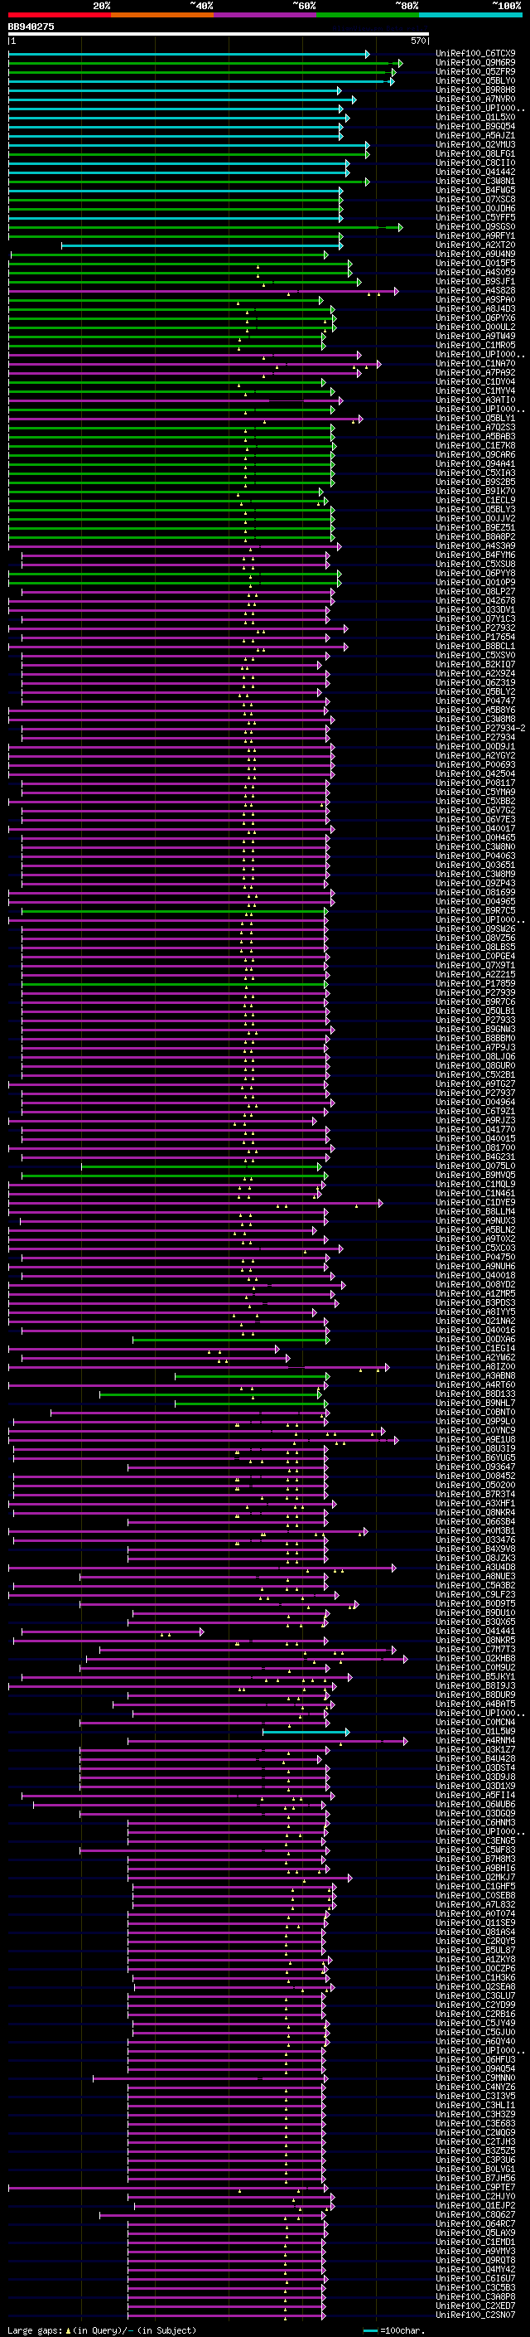
Task: Click the cyan alignment bar for UniRef100_C6TCX9
Action: point(189,55)
